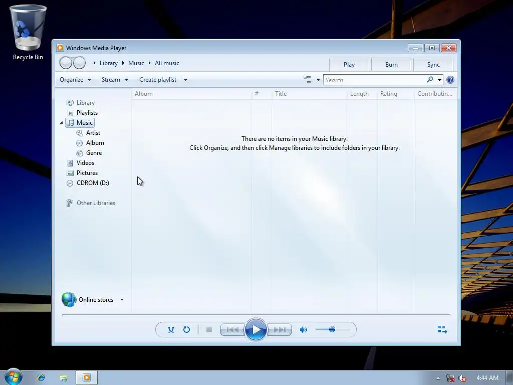Switch to Now Playing view
The width and height of the screenshot is (513, 385).
(x=442, y=329)
